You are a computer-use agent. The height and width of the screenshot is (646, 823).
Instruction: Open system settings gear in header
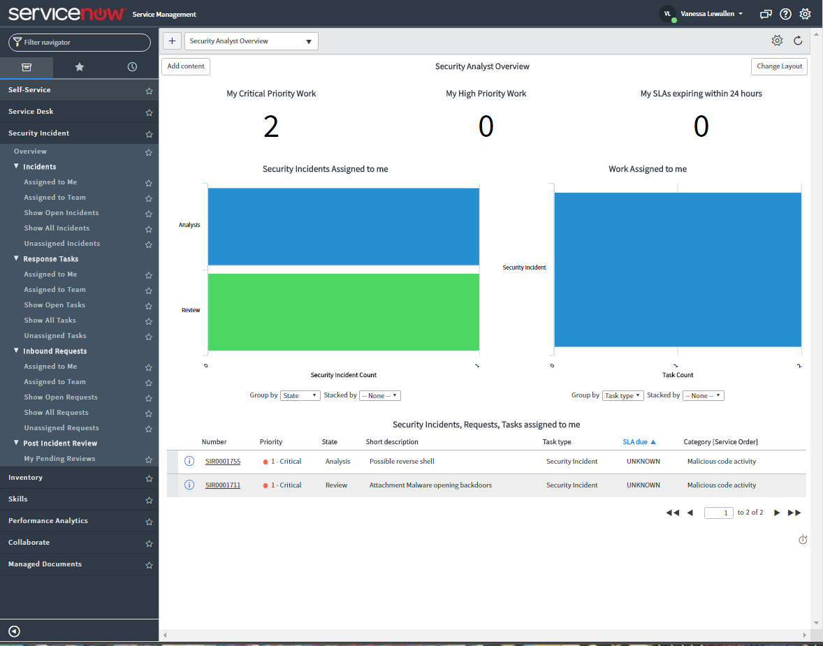tap(805, 14)
